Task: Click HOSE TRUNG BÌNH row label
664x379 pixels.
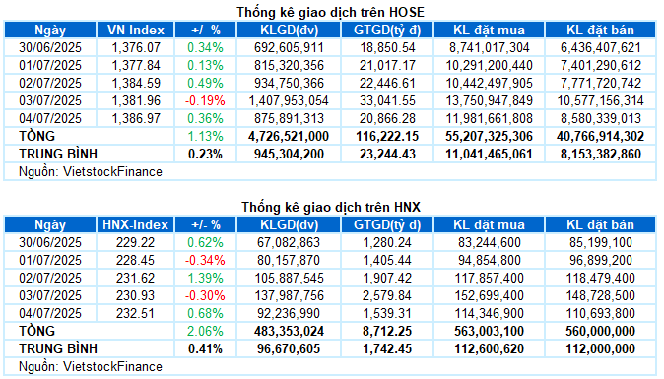Action: (x=58, y=154)
